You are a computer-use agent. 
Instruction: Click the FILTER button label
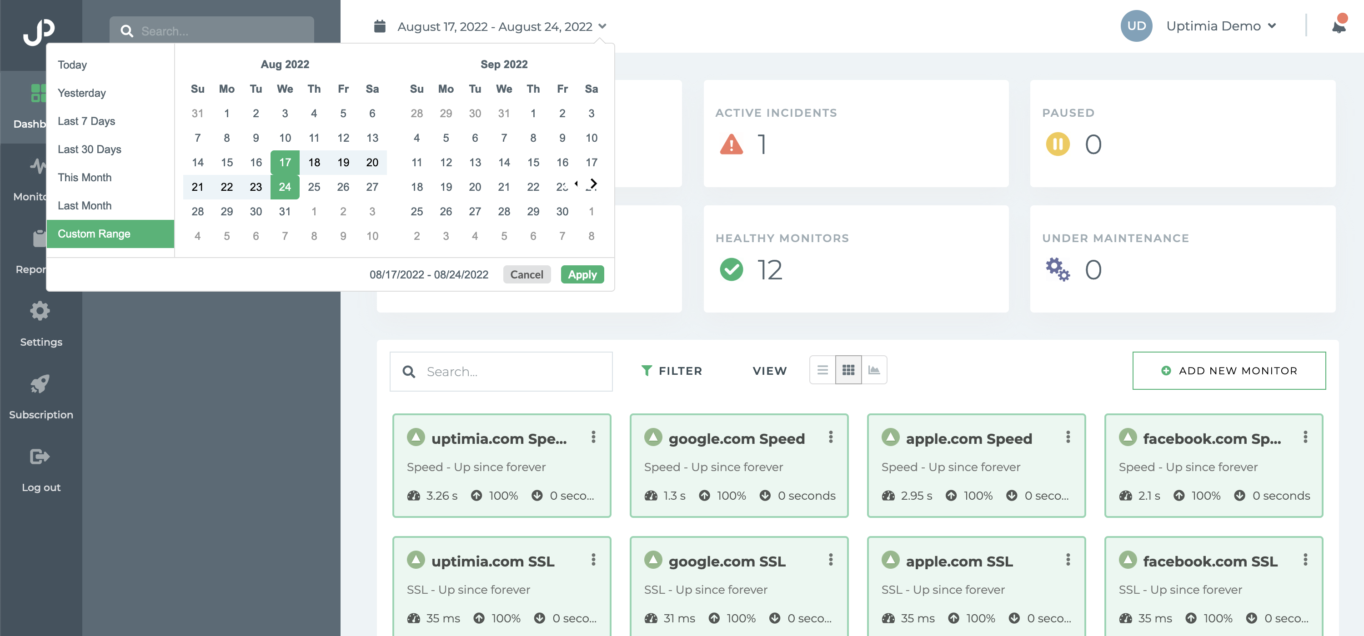(680, 371)
